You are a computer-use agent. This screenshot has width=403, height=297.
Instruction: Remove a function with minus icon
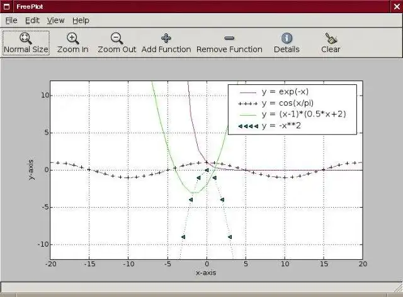[x=229, y=43]
